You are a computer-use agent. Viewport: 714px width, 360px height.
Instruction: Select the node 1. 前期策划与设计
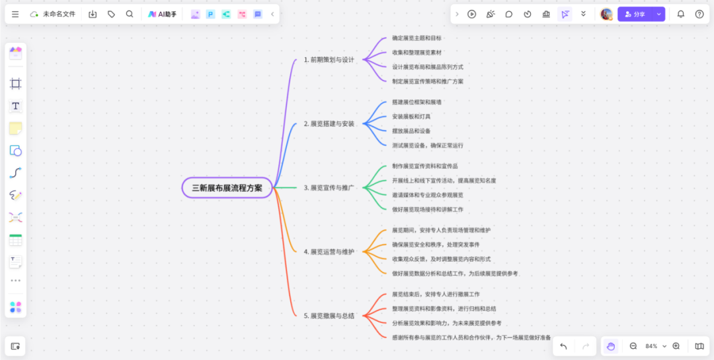point(329,59)
